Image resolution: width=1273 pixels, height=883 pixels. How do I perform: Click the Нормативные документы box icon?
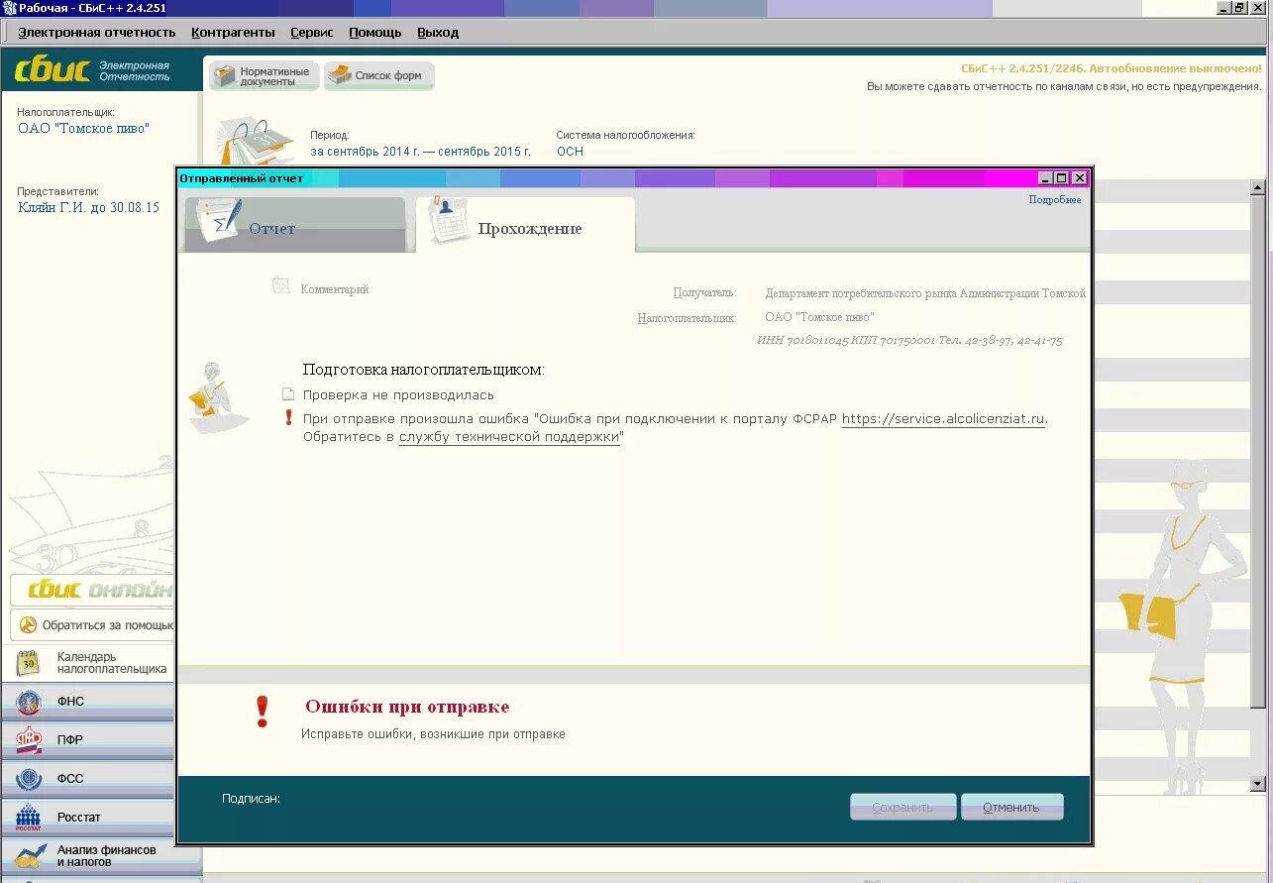(x=225, y=75)
